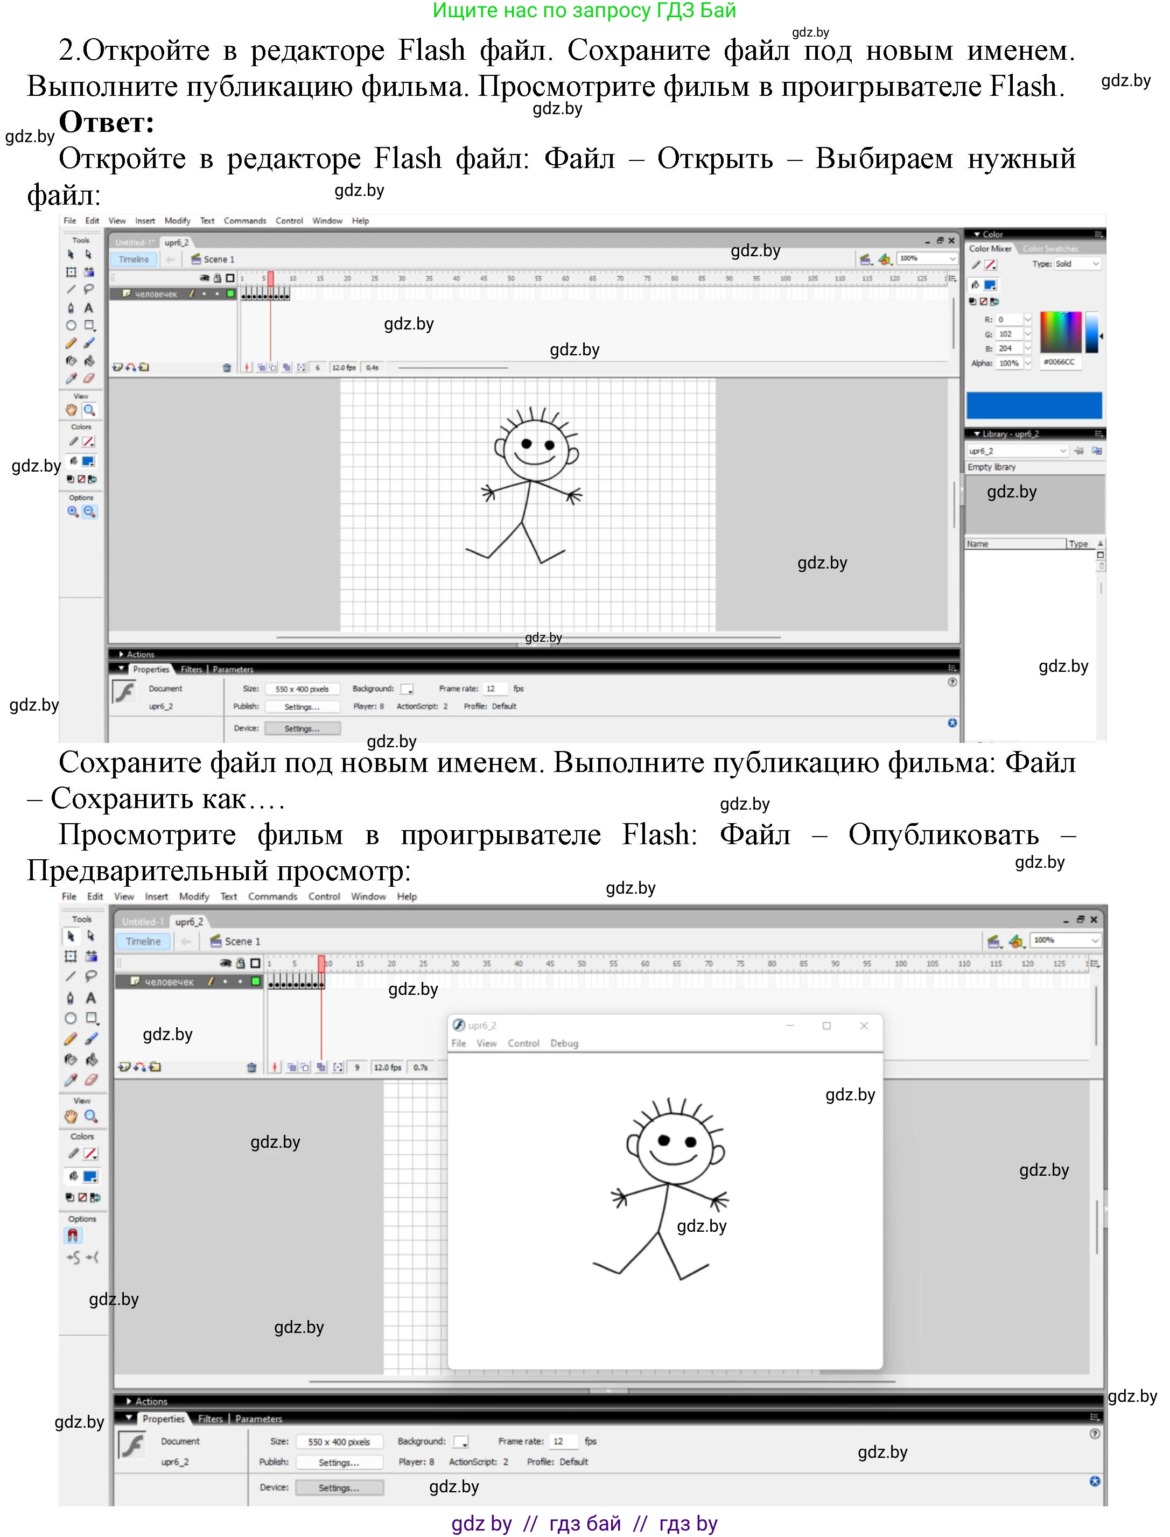The height and width of the screenshot is (1537, 1170).
Task: Click Publish Settings button in bottom Properties panel
Action: [x=339, y=1463]
